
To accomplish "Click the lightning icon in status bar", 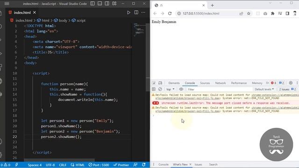I will click(17, 165).
